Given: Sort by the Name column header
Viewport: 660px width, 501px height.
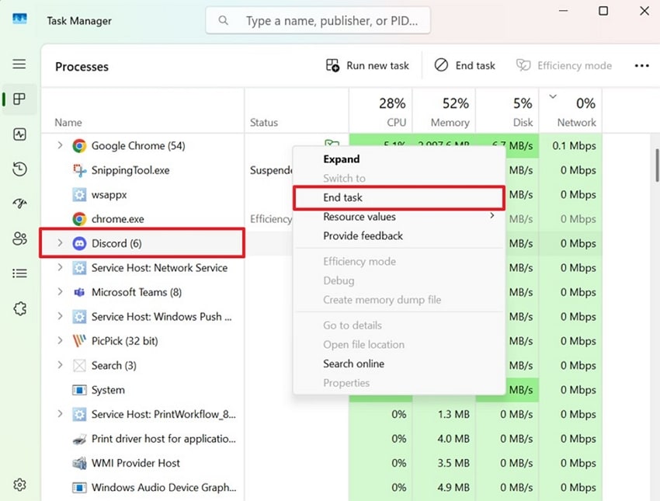Looking at the screenshot, I should click(143, 111).
